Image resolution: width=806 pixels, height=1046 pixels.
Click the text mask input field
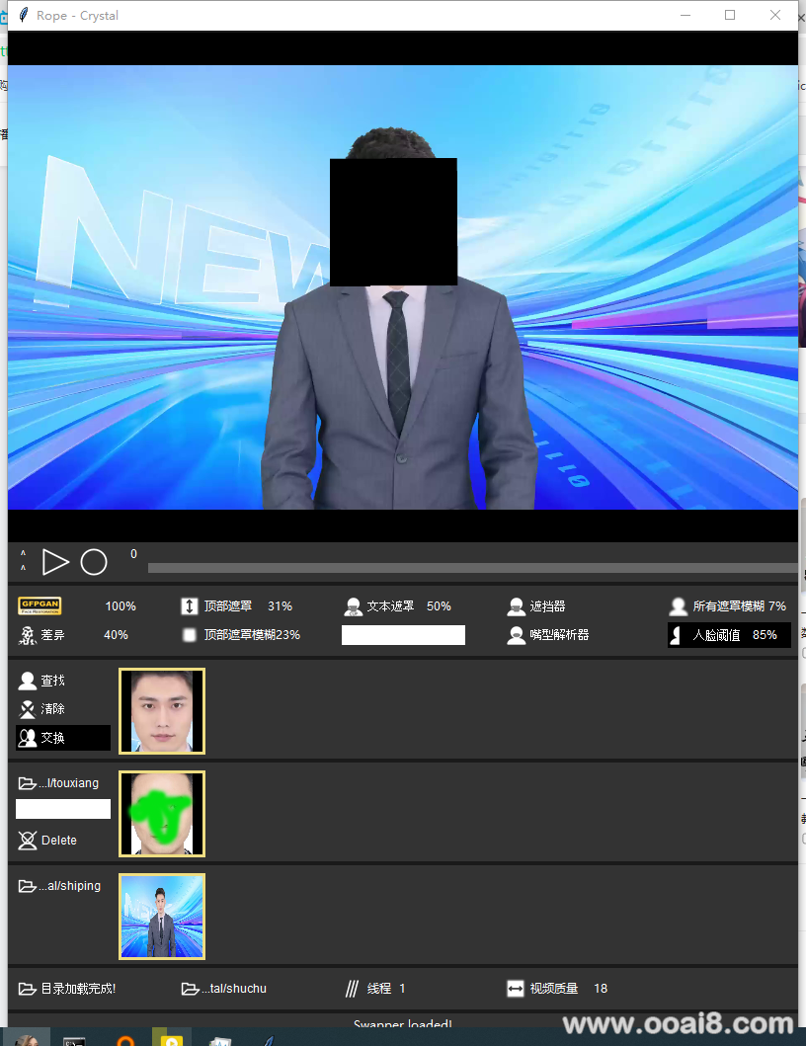[403, 635]
